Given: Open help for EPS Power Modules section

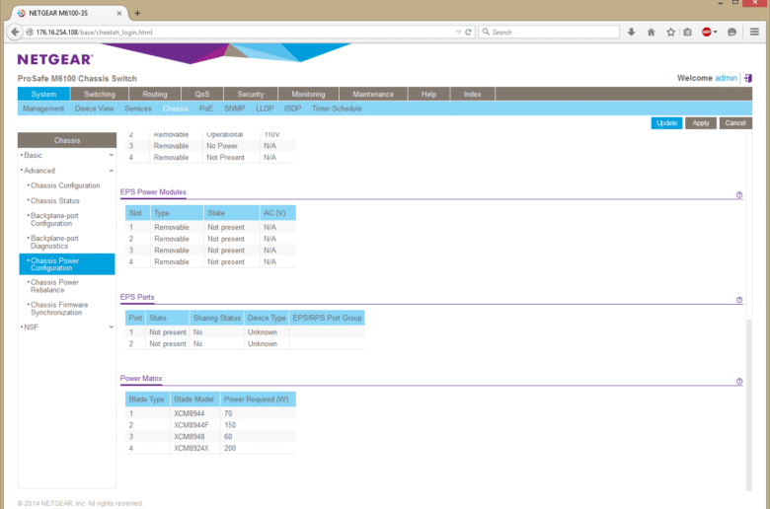Looking at the screenshot, I should 739,195.
